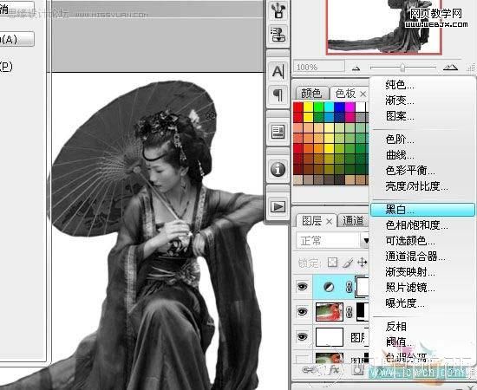Select the adjustment layer white mask thumbnail
The width and height of the screenshot is (477, 390).
[x=363, y=287]
